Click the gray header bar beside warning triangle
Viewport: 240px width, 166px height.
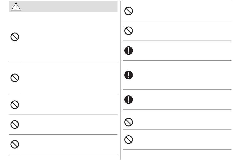(69, 6)
